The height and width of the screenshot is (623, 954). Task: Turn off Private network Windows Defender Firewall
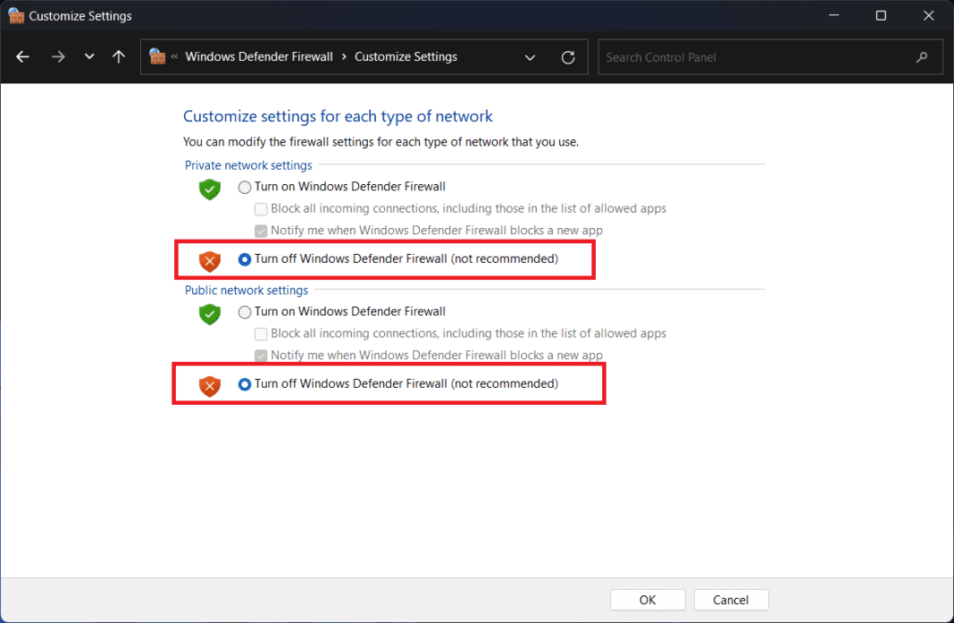(245, 259)
